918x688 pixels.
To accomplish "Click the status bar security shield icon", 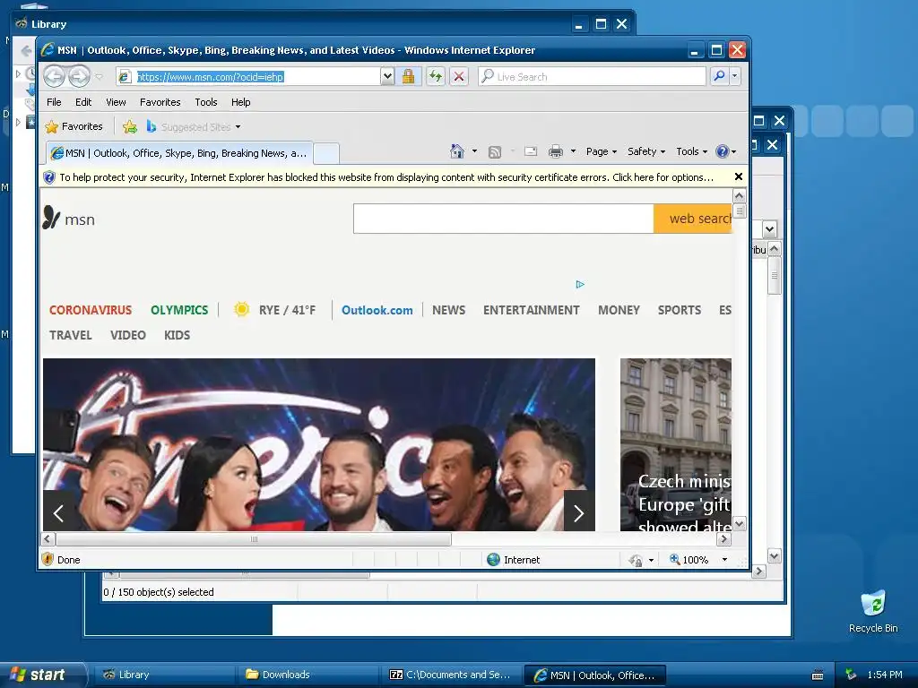I will 48,559.
